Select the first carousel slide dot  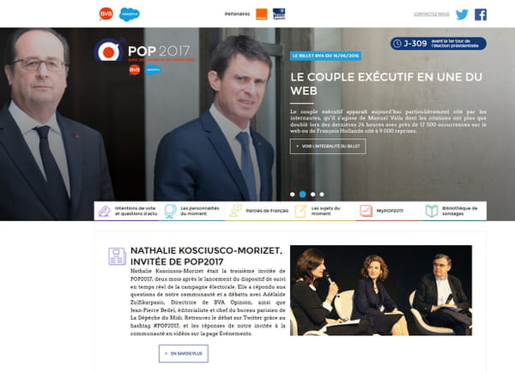tap(293, 195)
